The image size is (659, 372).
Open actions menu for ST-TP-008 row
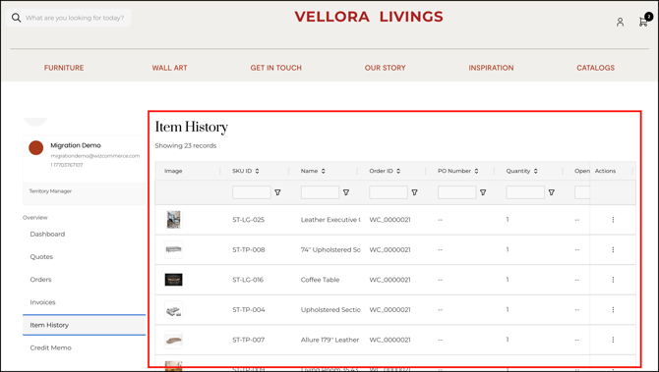[613, 249]
